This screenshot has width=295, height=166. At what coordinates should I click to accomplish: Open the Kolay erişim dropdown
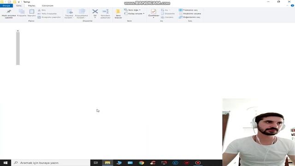click(134, 13)
